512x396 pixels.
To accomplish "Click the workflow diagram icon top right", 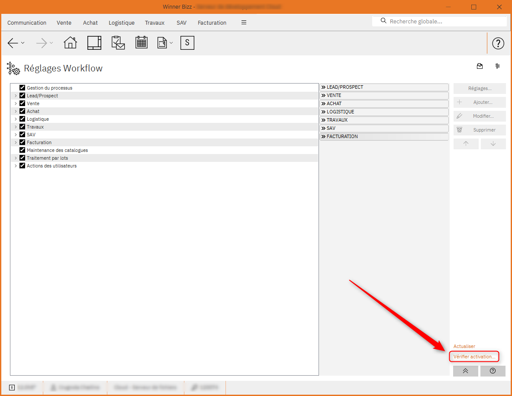I will tap(497, 66).
